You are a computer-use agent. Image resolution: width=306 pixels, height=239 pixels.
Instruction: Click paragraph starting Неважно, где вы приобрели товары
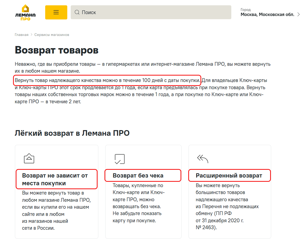[143, 67]
